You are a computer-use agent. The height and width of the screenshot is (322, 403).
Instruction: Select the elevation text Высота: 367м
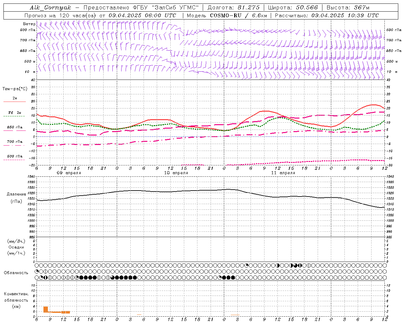pyautogui.click(x=348, y=8)
